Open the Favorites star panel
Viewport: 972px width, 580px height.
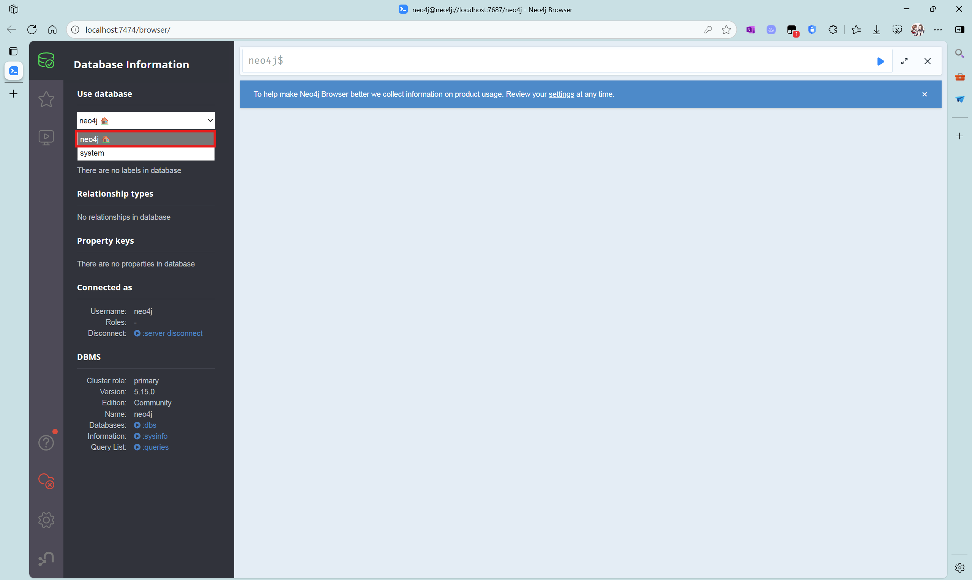click(x=46, y=99)
